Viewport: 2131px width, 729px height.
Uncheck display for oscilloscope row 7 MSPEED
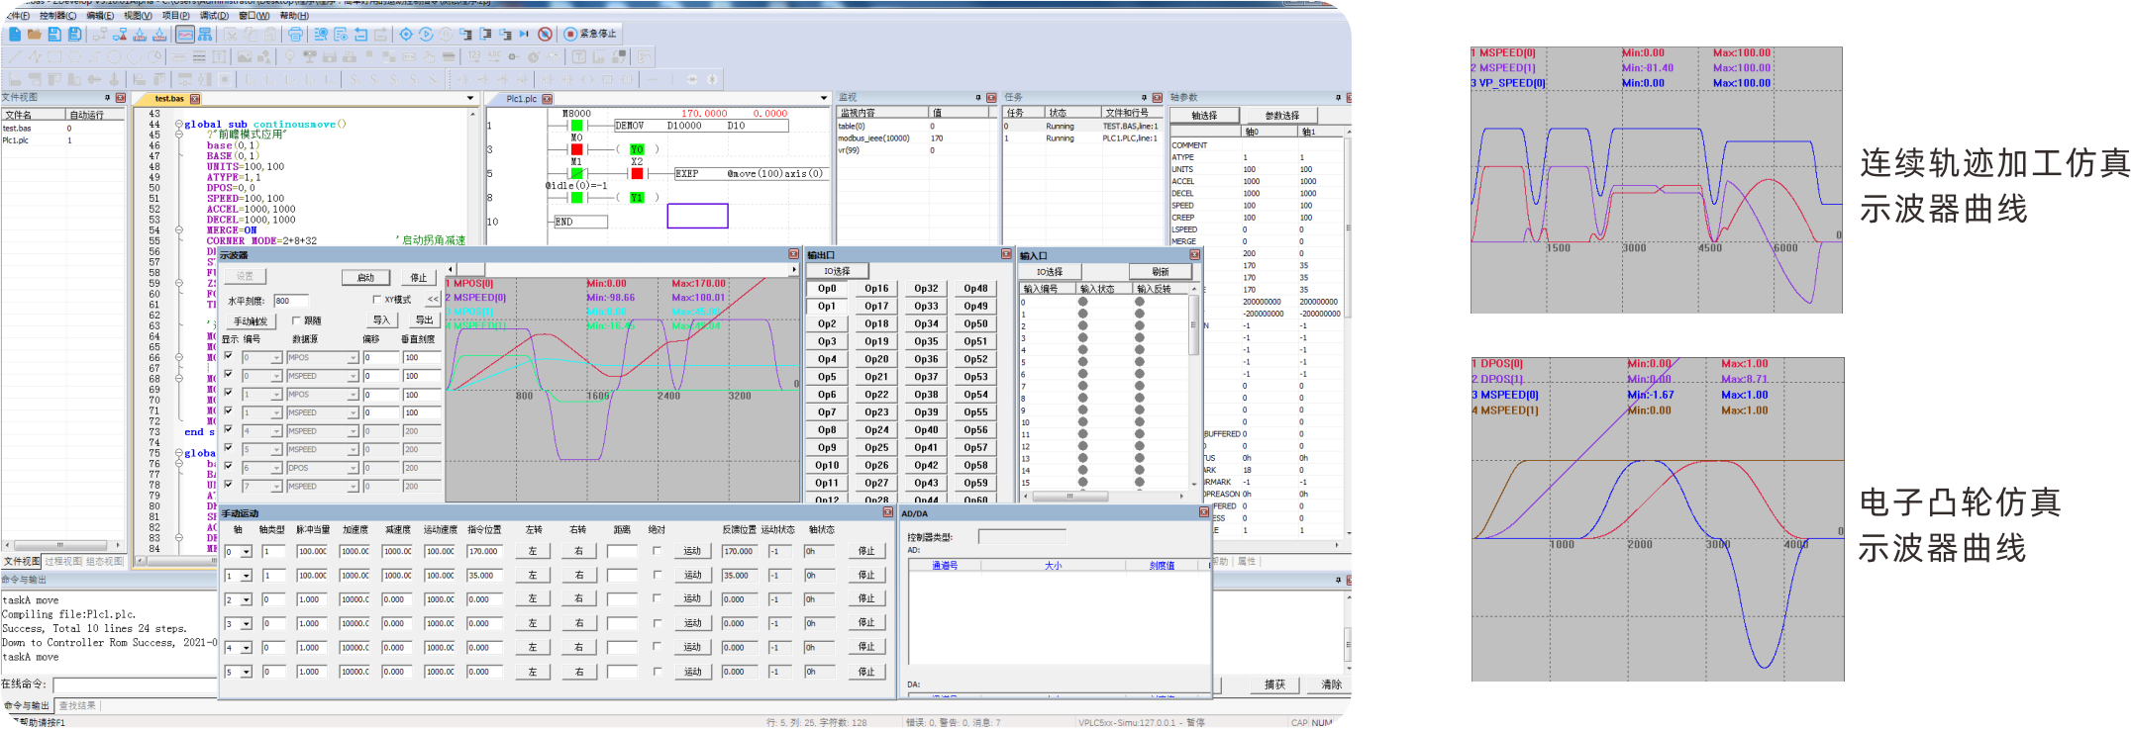[229, 485]
